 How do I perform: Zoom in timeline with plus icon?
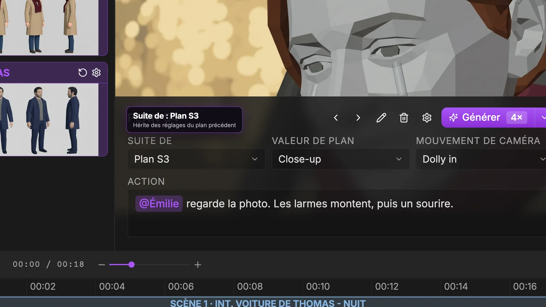(x=198, y=265)
